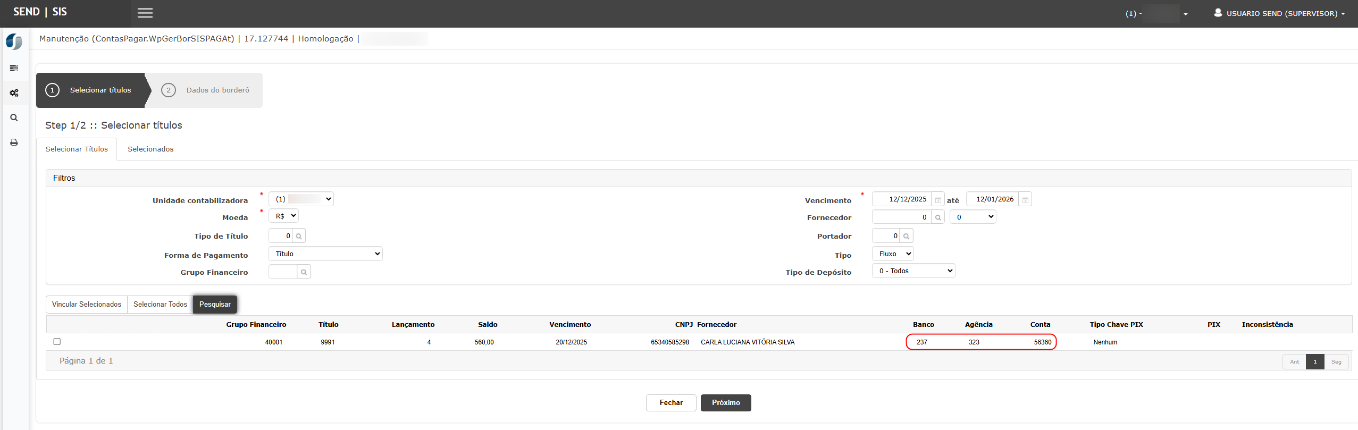The height and width of the screenshot is (430, 1358).
Task: Switch to the Selecionados tab
Action: [x=150, y=149]
